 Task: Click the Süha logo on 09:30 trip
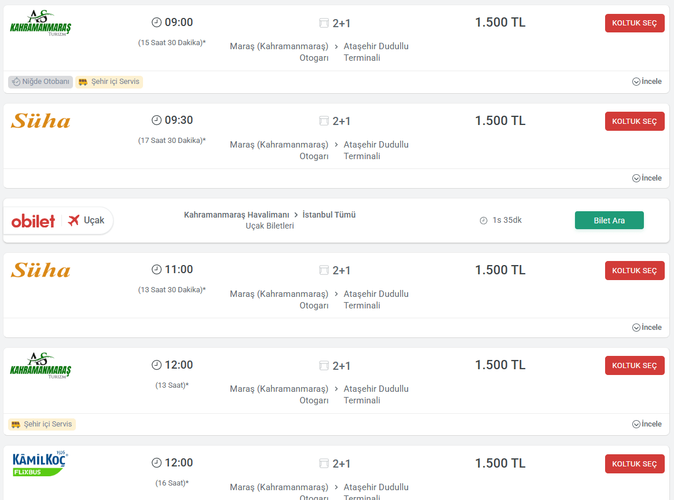click(41, 121)
